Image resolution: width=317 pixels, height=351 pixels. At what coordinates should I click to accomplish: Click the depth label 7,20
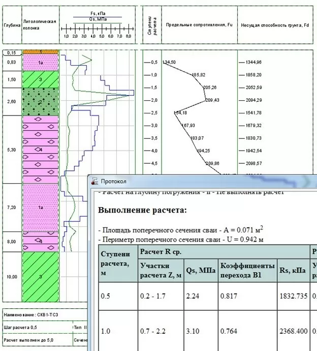pos(12,208)
